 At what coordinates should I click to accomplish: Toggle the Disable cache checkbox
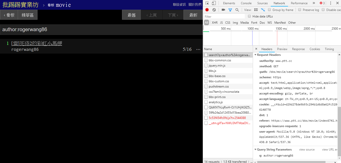(323, 10)
